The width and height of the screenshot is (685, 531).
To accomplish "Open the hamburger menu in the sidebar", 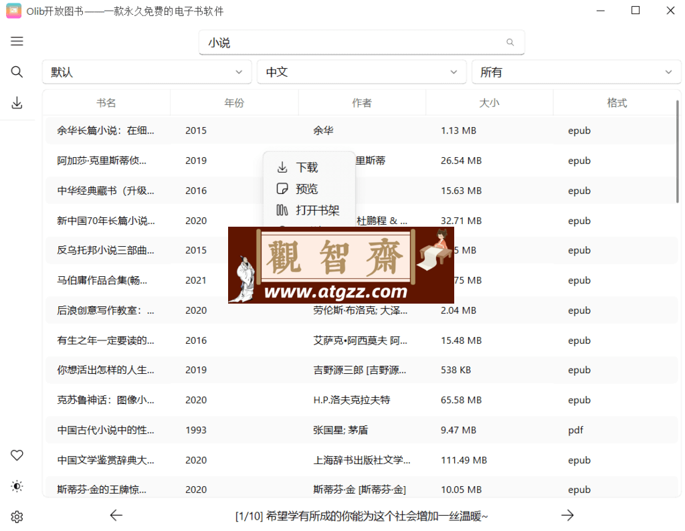I will click(x=17, y=41).
